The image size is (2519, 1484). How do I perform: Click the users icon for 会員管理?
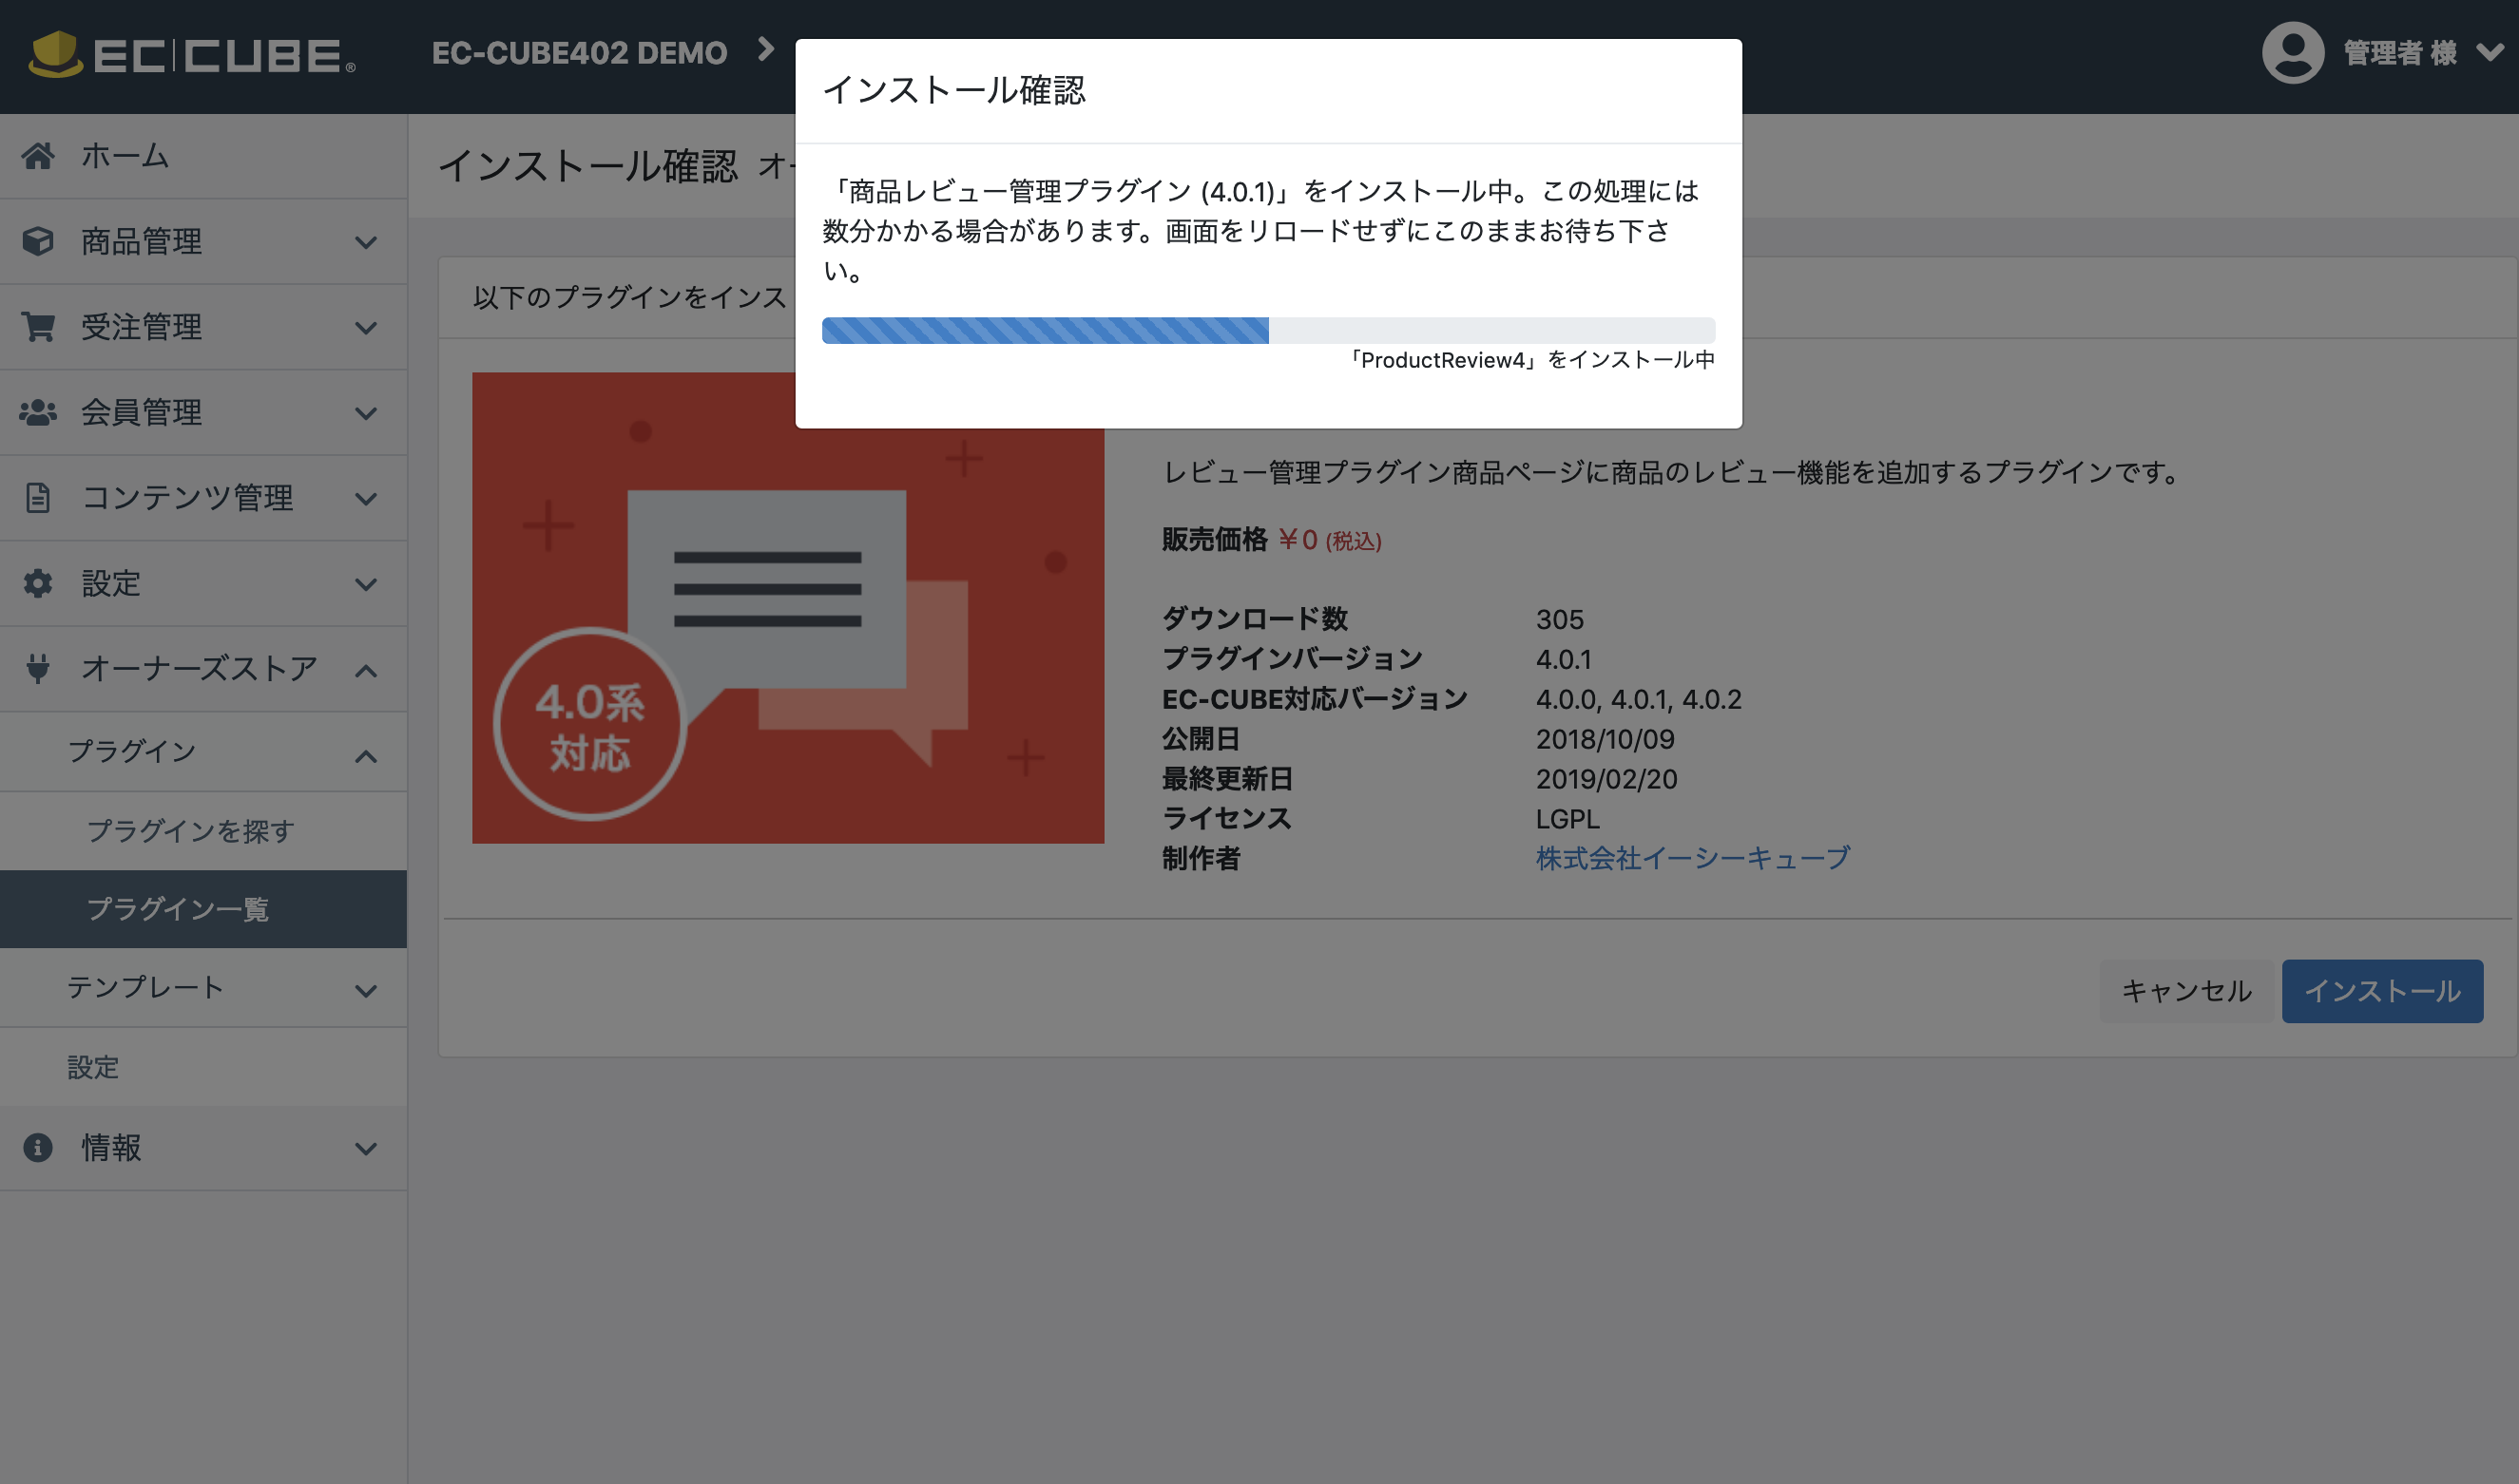(x=38, y=412)
